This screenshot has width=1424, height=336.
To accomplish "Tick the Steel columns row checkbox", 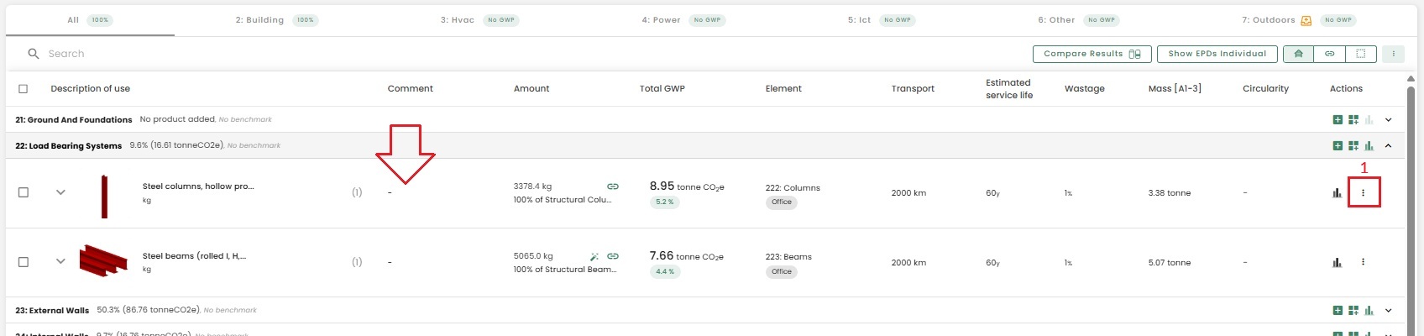I will tap(24, 192).
